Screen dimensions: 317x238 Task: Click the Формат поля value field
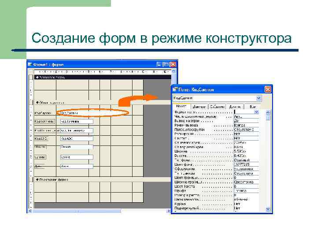click(244, 112)
